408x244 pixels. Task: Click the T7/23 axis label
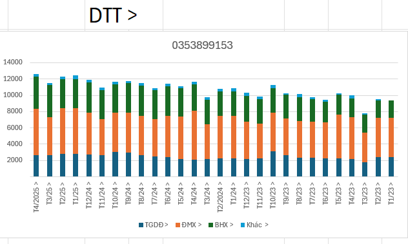[312, 193]
